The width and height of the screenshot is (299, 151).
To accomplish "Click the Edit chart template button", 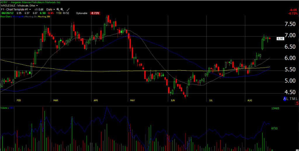I will (x=41, y=9).
